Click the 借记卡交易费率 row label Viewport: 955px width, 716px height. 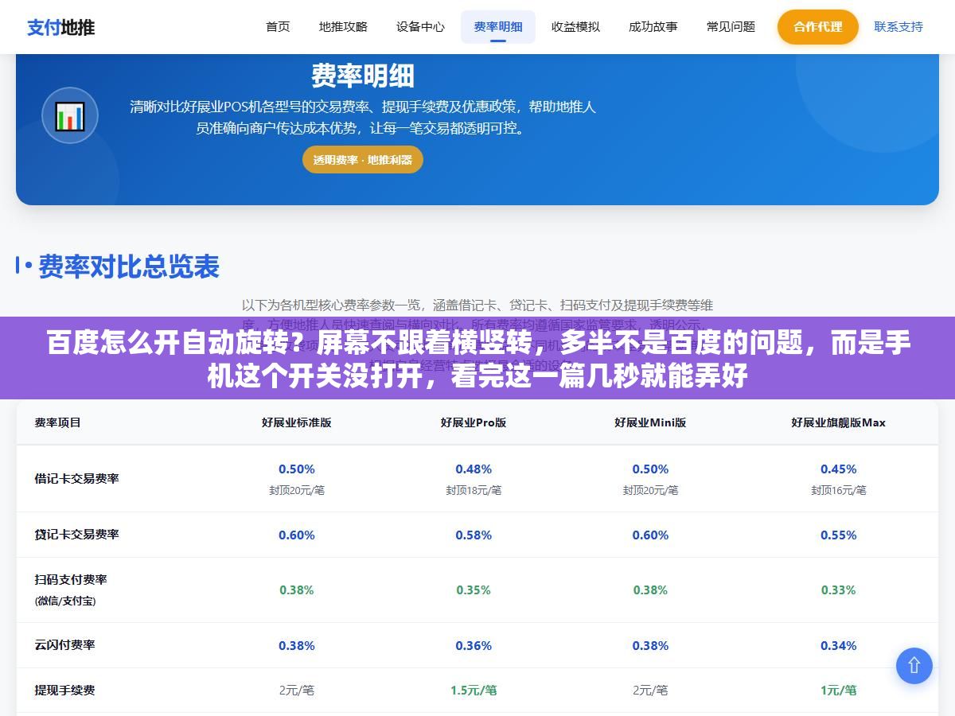[76, 478]
